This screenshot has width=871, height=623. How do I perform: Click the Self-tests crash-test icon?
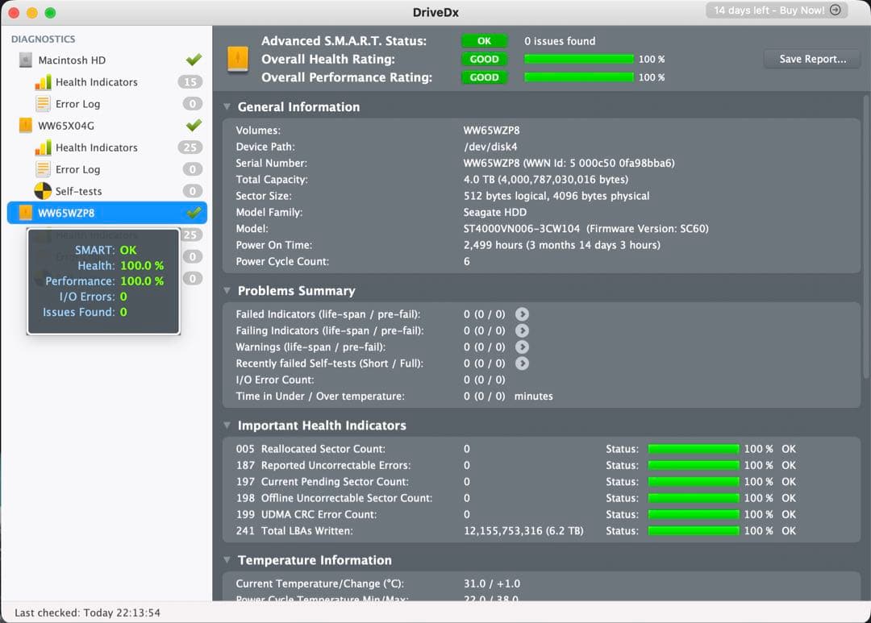tap(43, 191)
